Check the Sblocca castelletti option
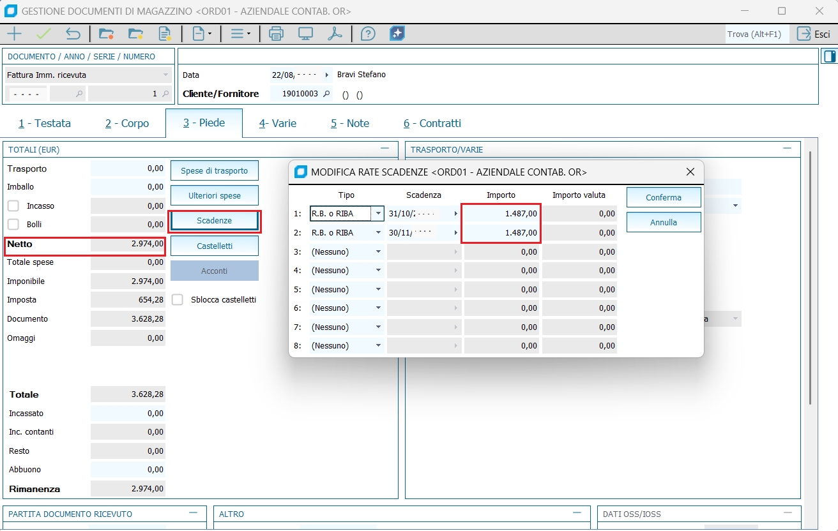 [178, 300]
